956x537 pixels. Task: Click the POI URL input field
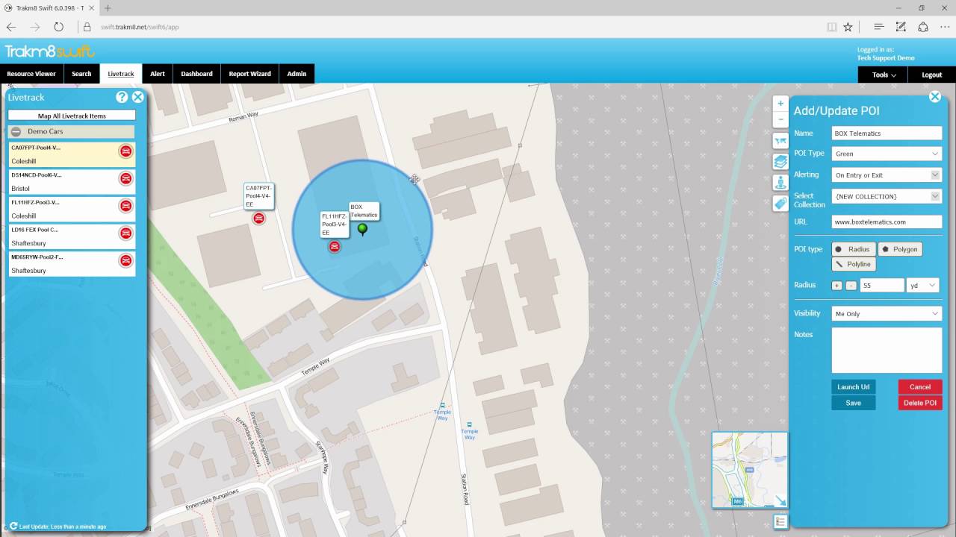point(887,222)
